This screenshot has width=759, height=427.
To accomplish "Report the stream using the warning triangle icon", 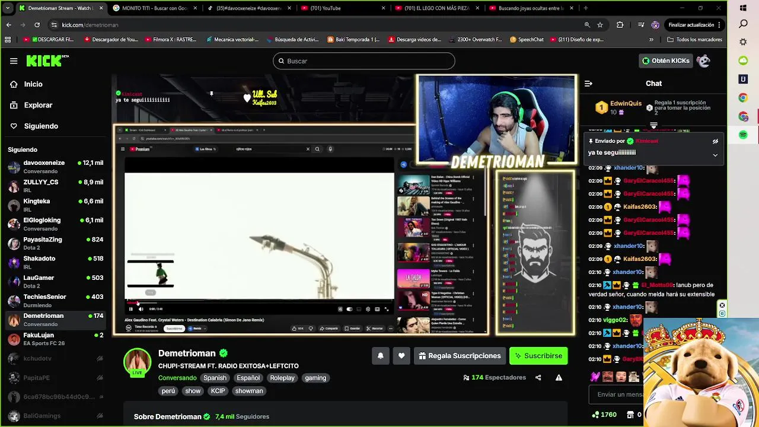I will [559, 378].
